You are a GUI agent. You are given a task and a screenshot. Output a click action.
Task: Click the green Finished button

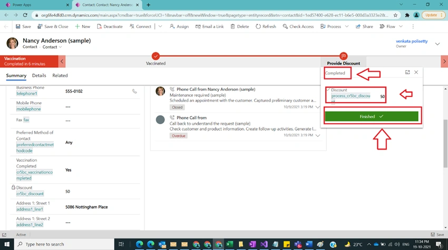pyautogui.click(x=372, y=116)
